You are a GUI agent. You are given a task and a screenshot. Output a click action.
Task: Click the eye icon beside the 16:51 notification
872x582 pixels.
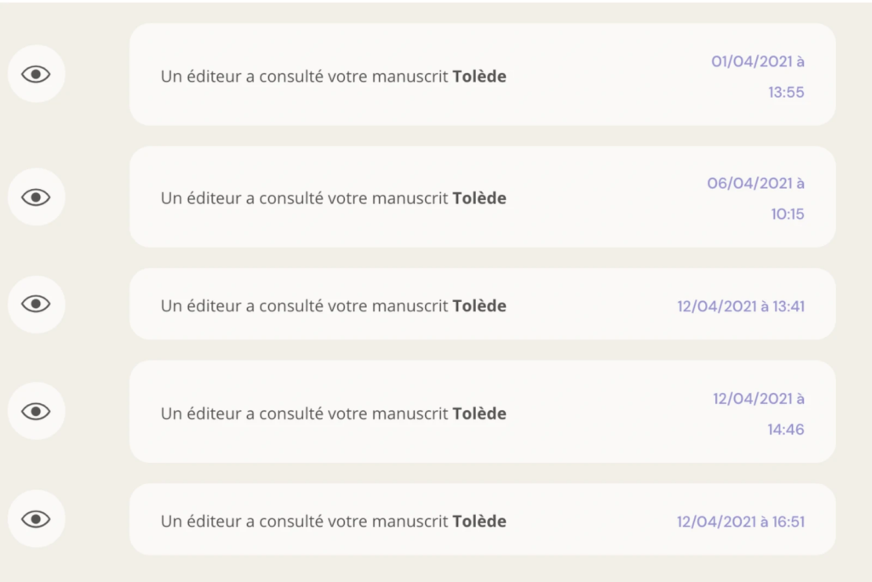(x=36, y=519)
